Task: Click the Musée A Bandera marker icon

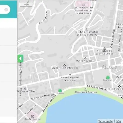Action: [x=85, y=58]
